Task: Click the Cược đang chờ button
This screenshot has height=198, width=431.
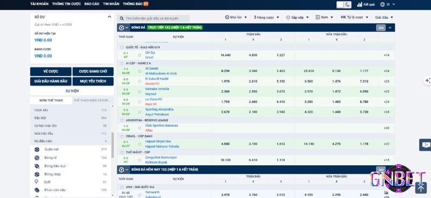Action: pyautogui.click(x=93, y=71)
